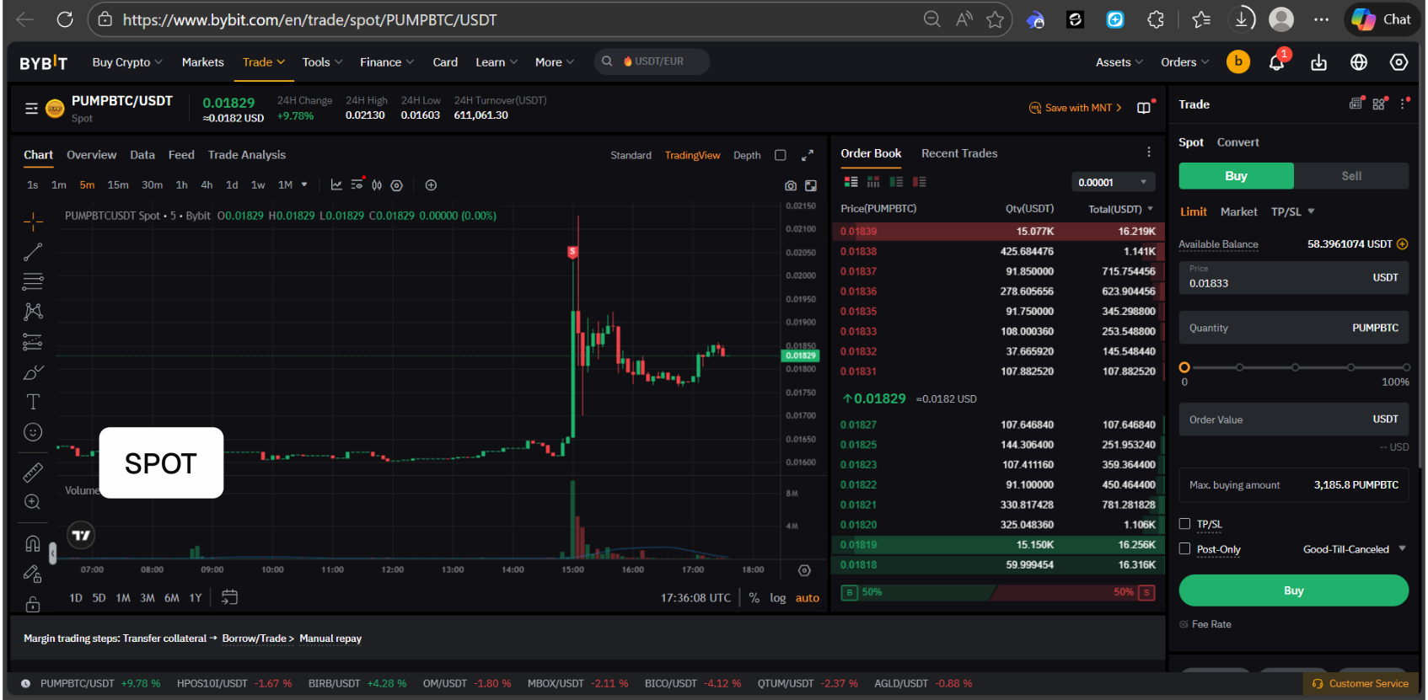Screen dimensions: 1428x700
Task: Expand chart panel with diagonal arrows
Action: pyautogui.click(x=808, y=155)
